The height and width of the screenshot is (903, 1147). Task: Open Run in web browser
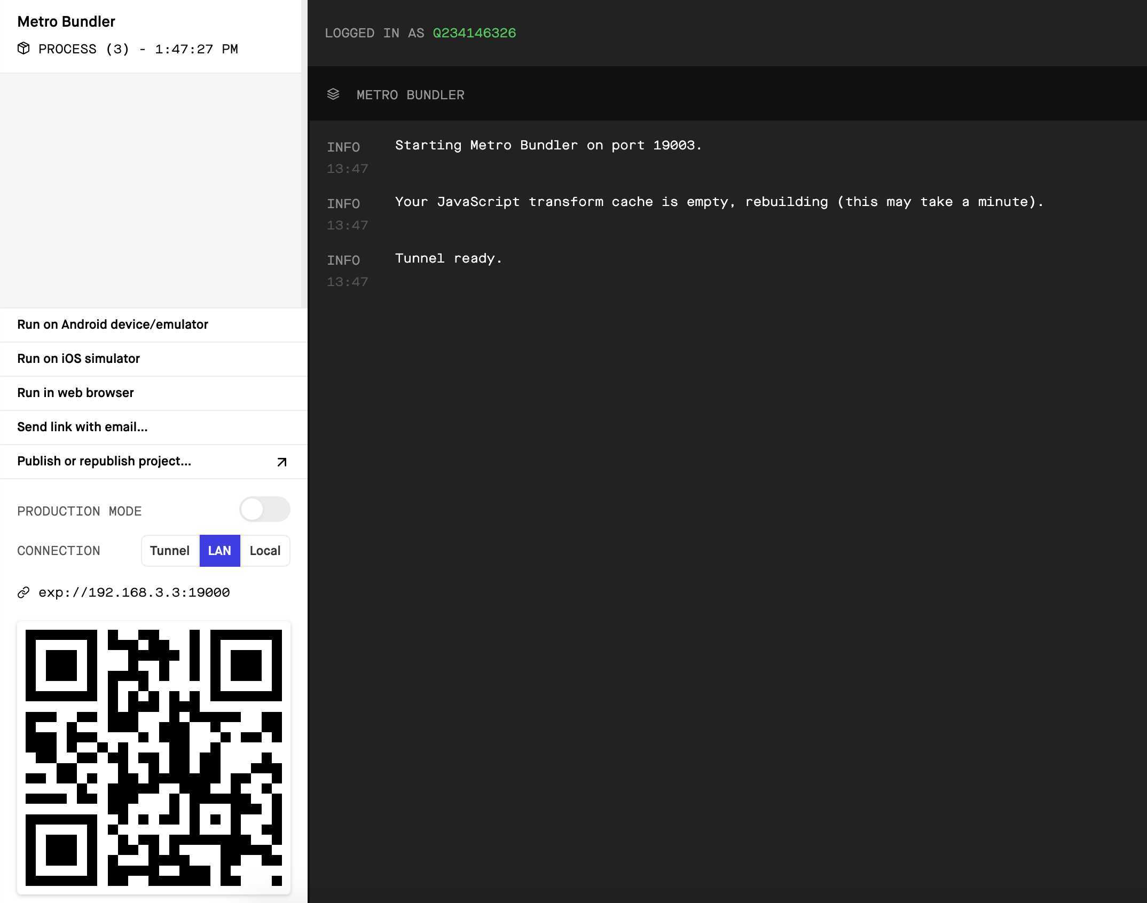(x=75, y=393)
